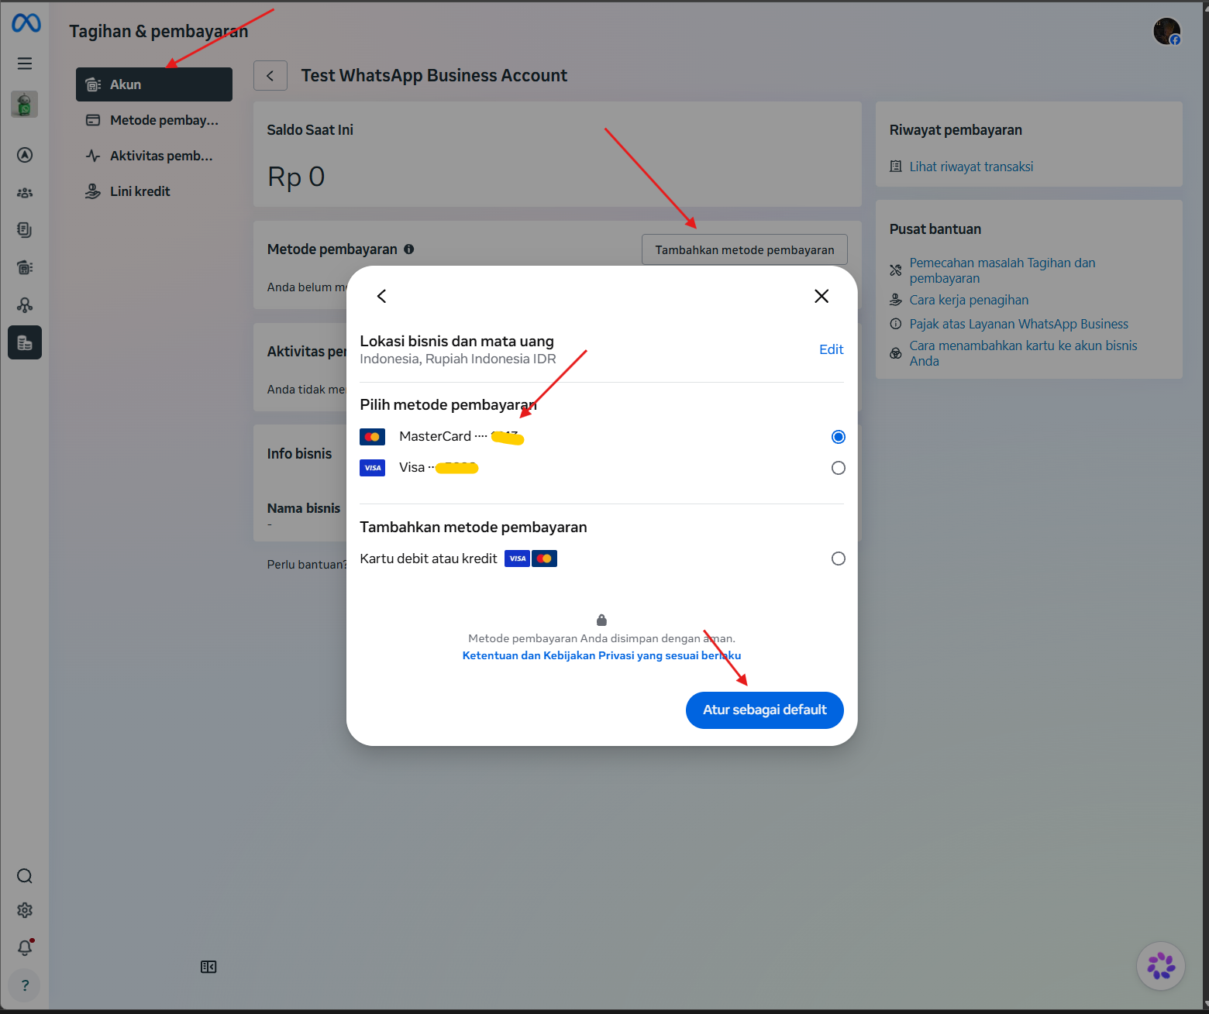Screen dimensions: 1209x1014
Task: Open the purple assistant floating button
Action: [1160, 966]
